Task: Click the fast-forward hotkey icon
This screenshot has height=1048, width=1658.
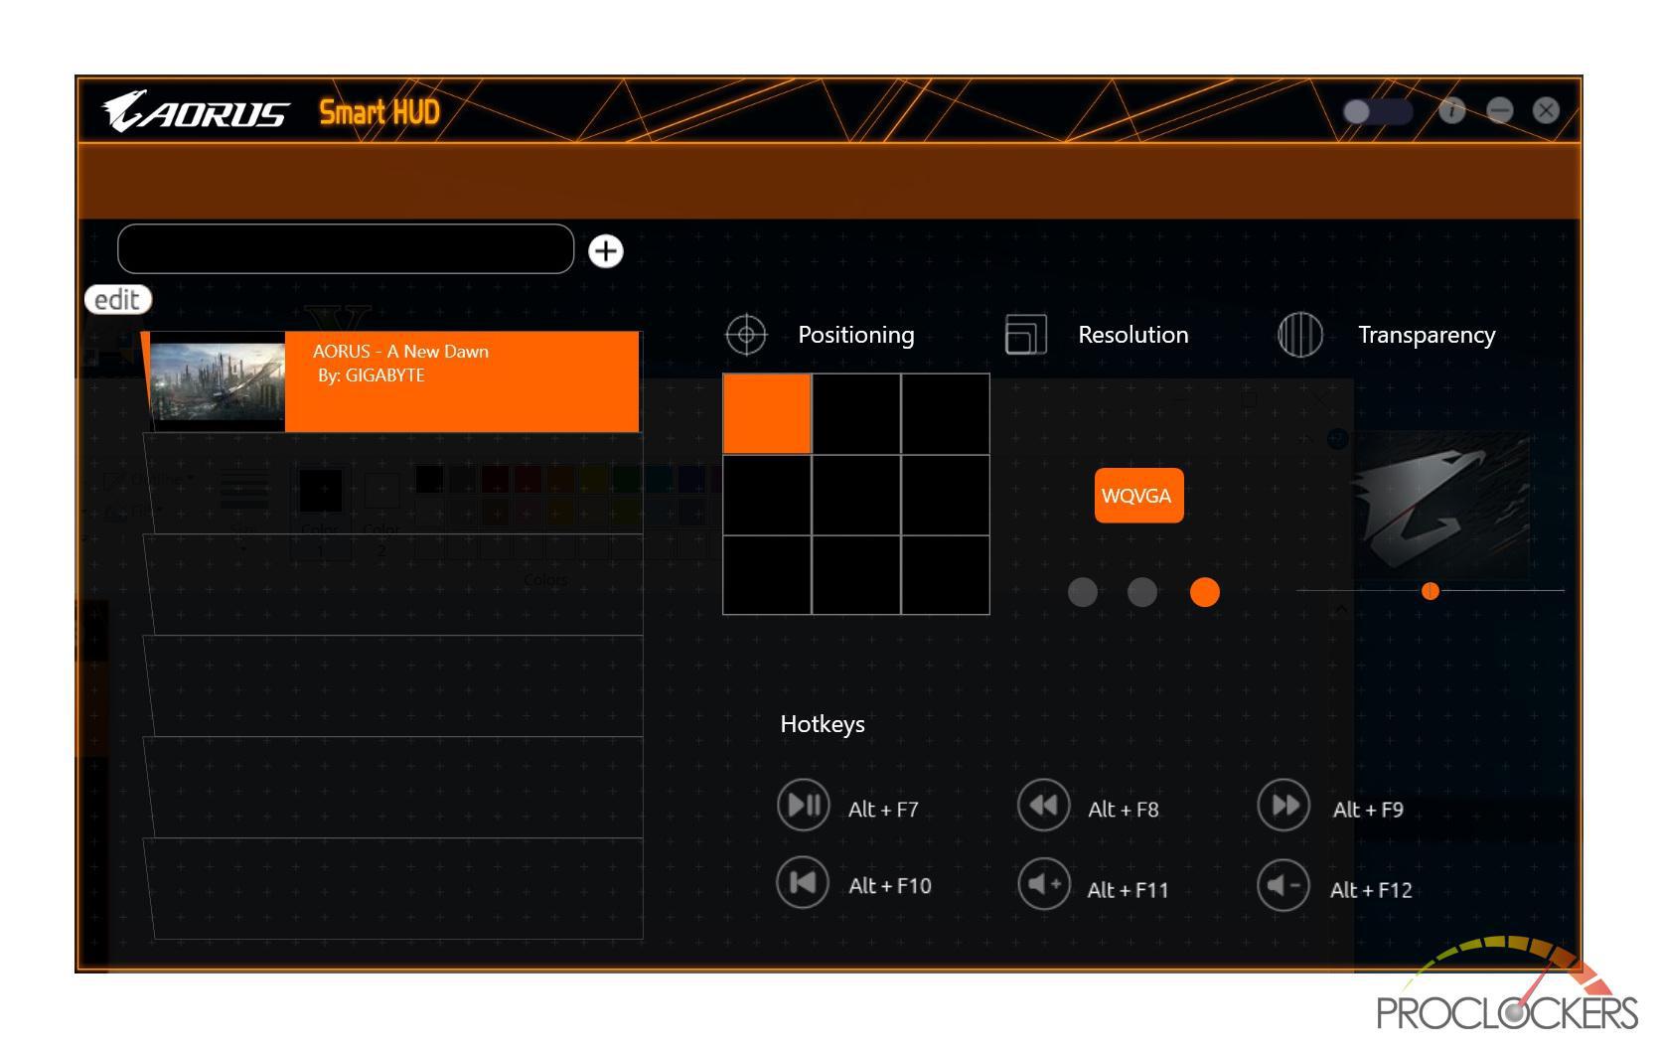Action: [1283, 805]
